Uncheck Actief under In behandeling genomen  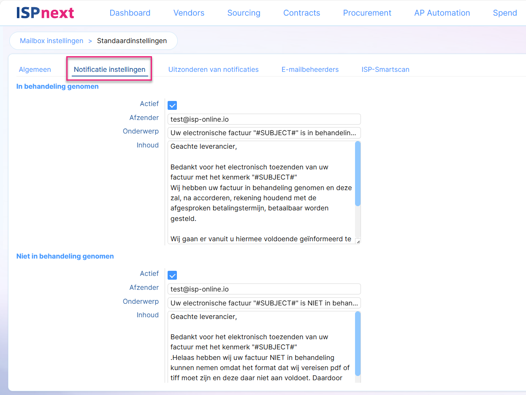coord(172,106)
